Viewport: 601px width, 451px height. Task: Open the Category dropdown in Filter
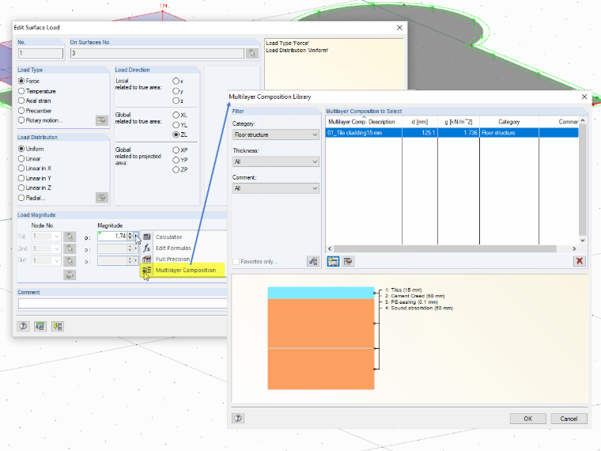(x=275, y=135)
